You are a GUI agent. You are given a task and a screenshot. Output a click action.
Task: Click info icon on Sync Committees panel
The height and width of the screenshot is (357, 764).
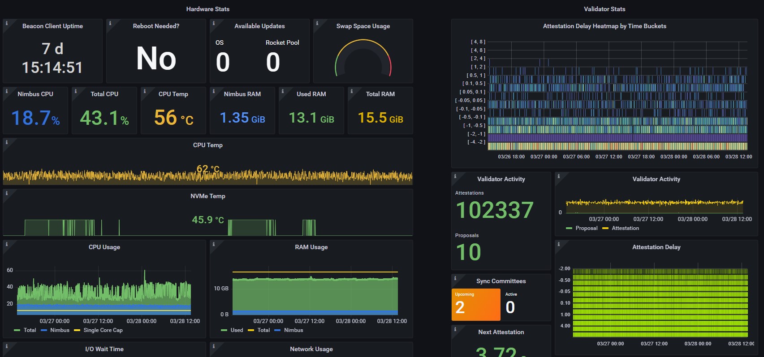click(455, 278)
